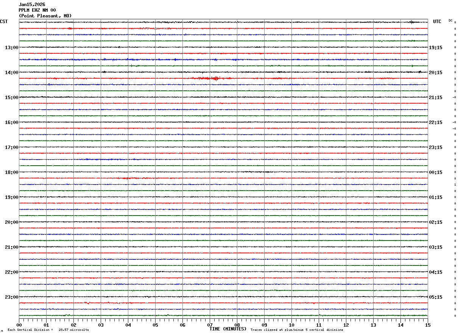Click the 01:15 UTC time label
458x335 pixels.
click(x=436, y=197)
